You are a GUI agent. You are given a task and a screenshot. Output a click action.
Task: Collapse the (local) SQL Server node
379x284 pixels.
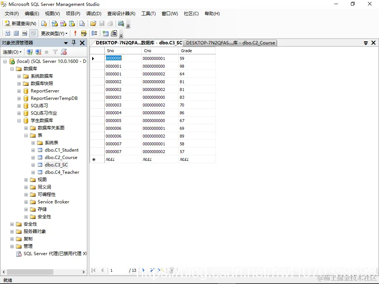tap(5, 61)
